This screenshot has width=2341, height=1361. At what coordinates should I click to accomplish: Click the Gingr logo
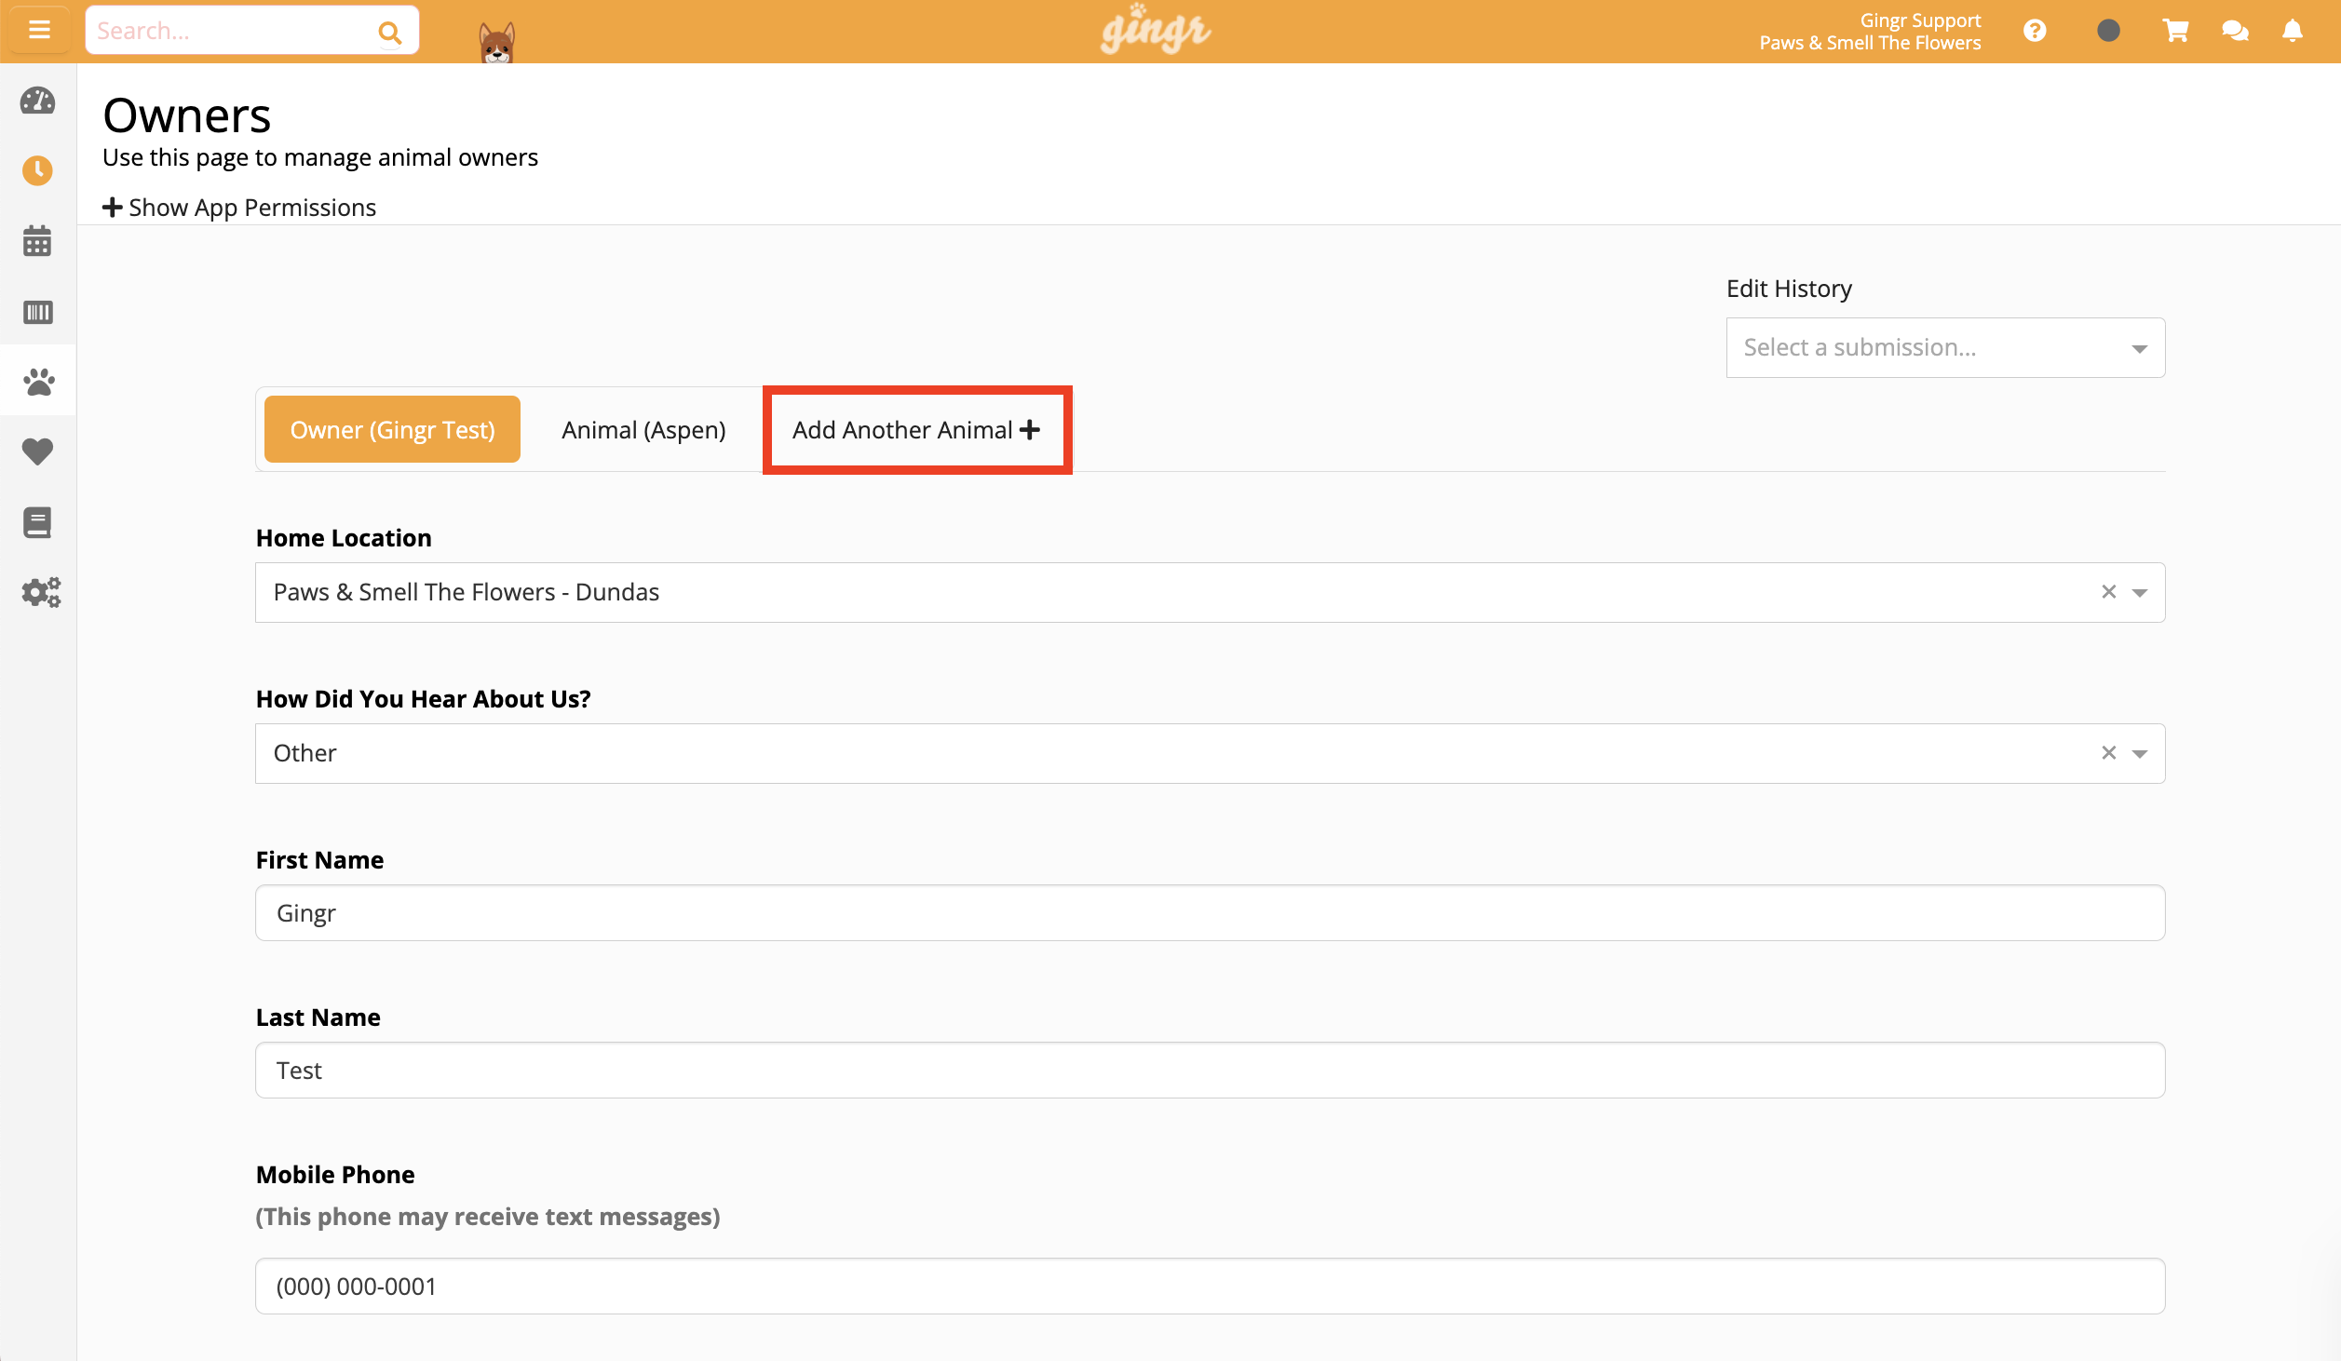click(x=1155, y=30)
